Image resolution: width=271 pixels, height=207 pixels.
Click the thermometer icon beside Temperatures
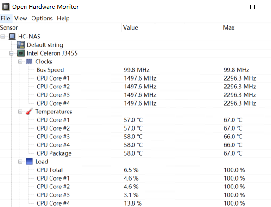tap(29, 112)
